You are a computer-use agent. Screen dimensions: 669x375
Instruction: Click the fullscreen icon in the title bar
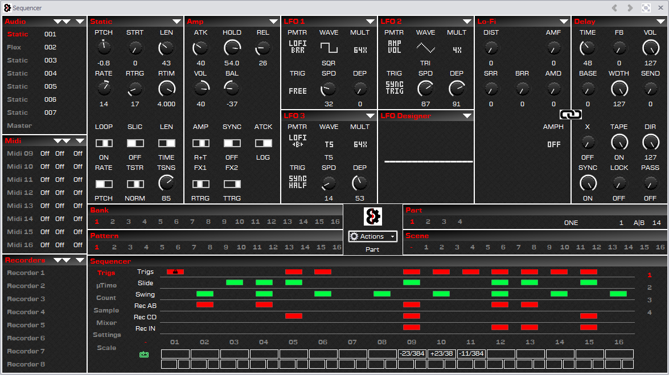pyautogui.click(x=646, y=8)
